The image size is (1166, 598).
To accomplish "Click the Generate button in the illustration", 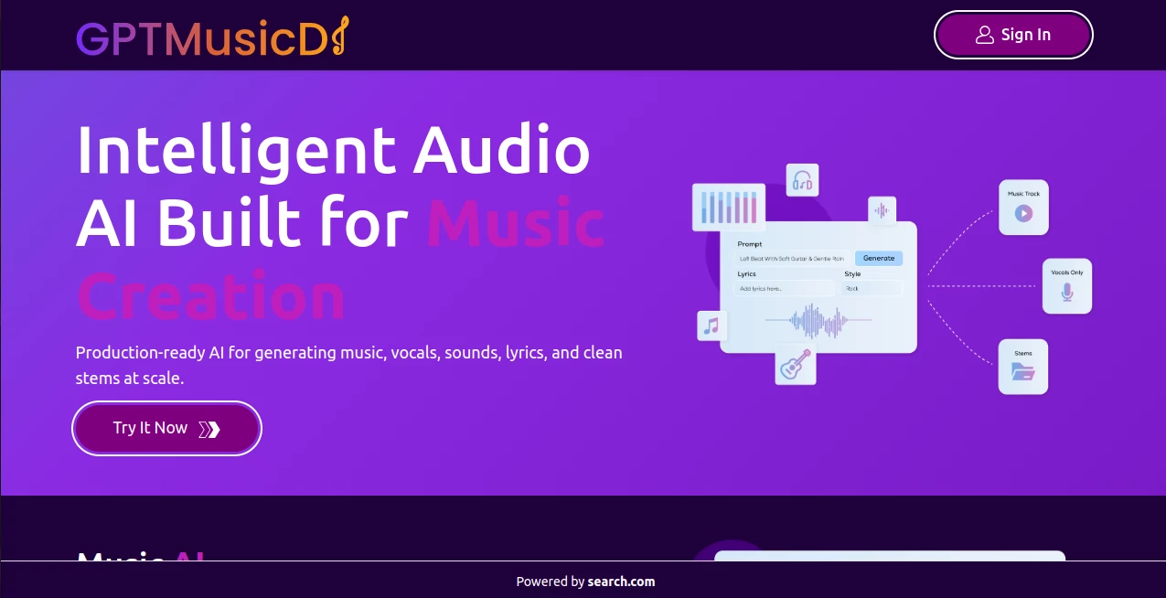I will [x=879, y=258].
